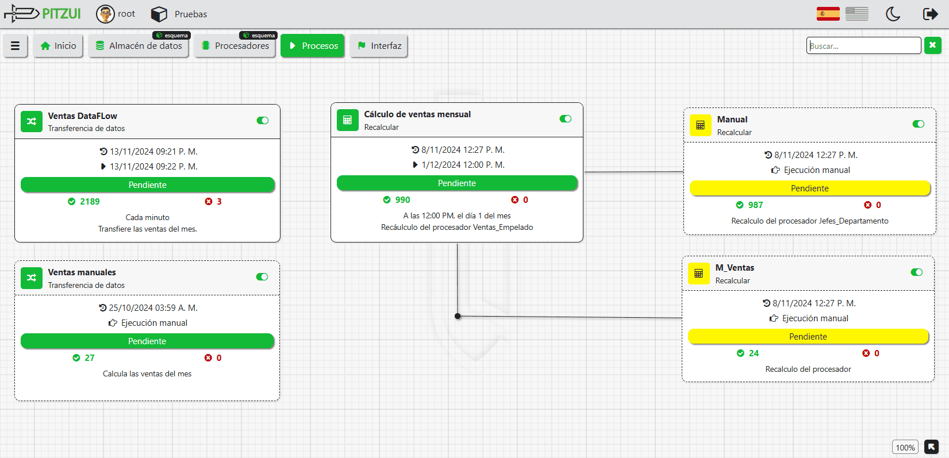Click the Cálculo de ventas mensual calculator icon
Image resolution: width=949 pixels, height=458 pixels.
[x=347, y=120]
